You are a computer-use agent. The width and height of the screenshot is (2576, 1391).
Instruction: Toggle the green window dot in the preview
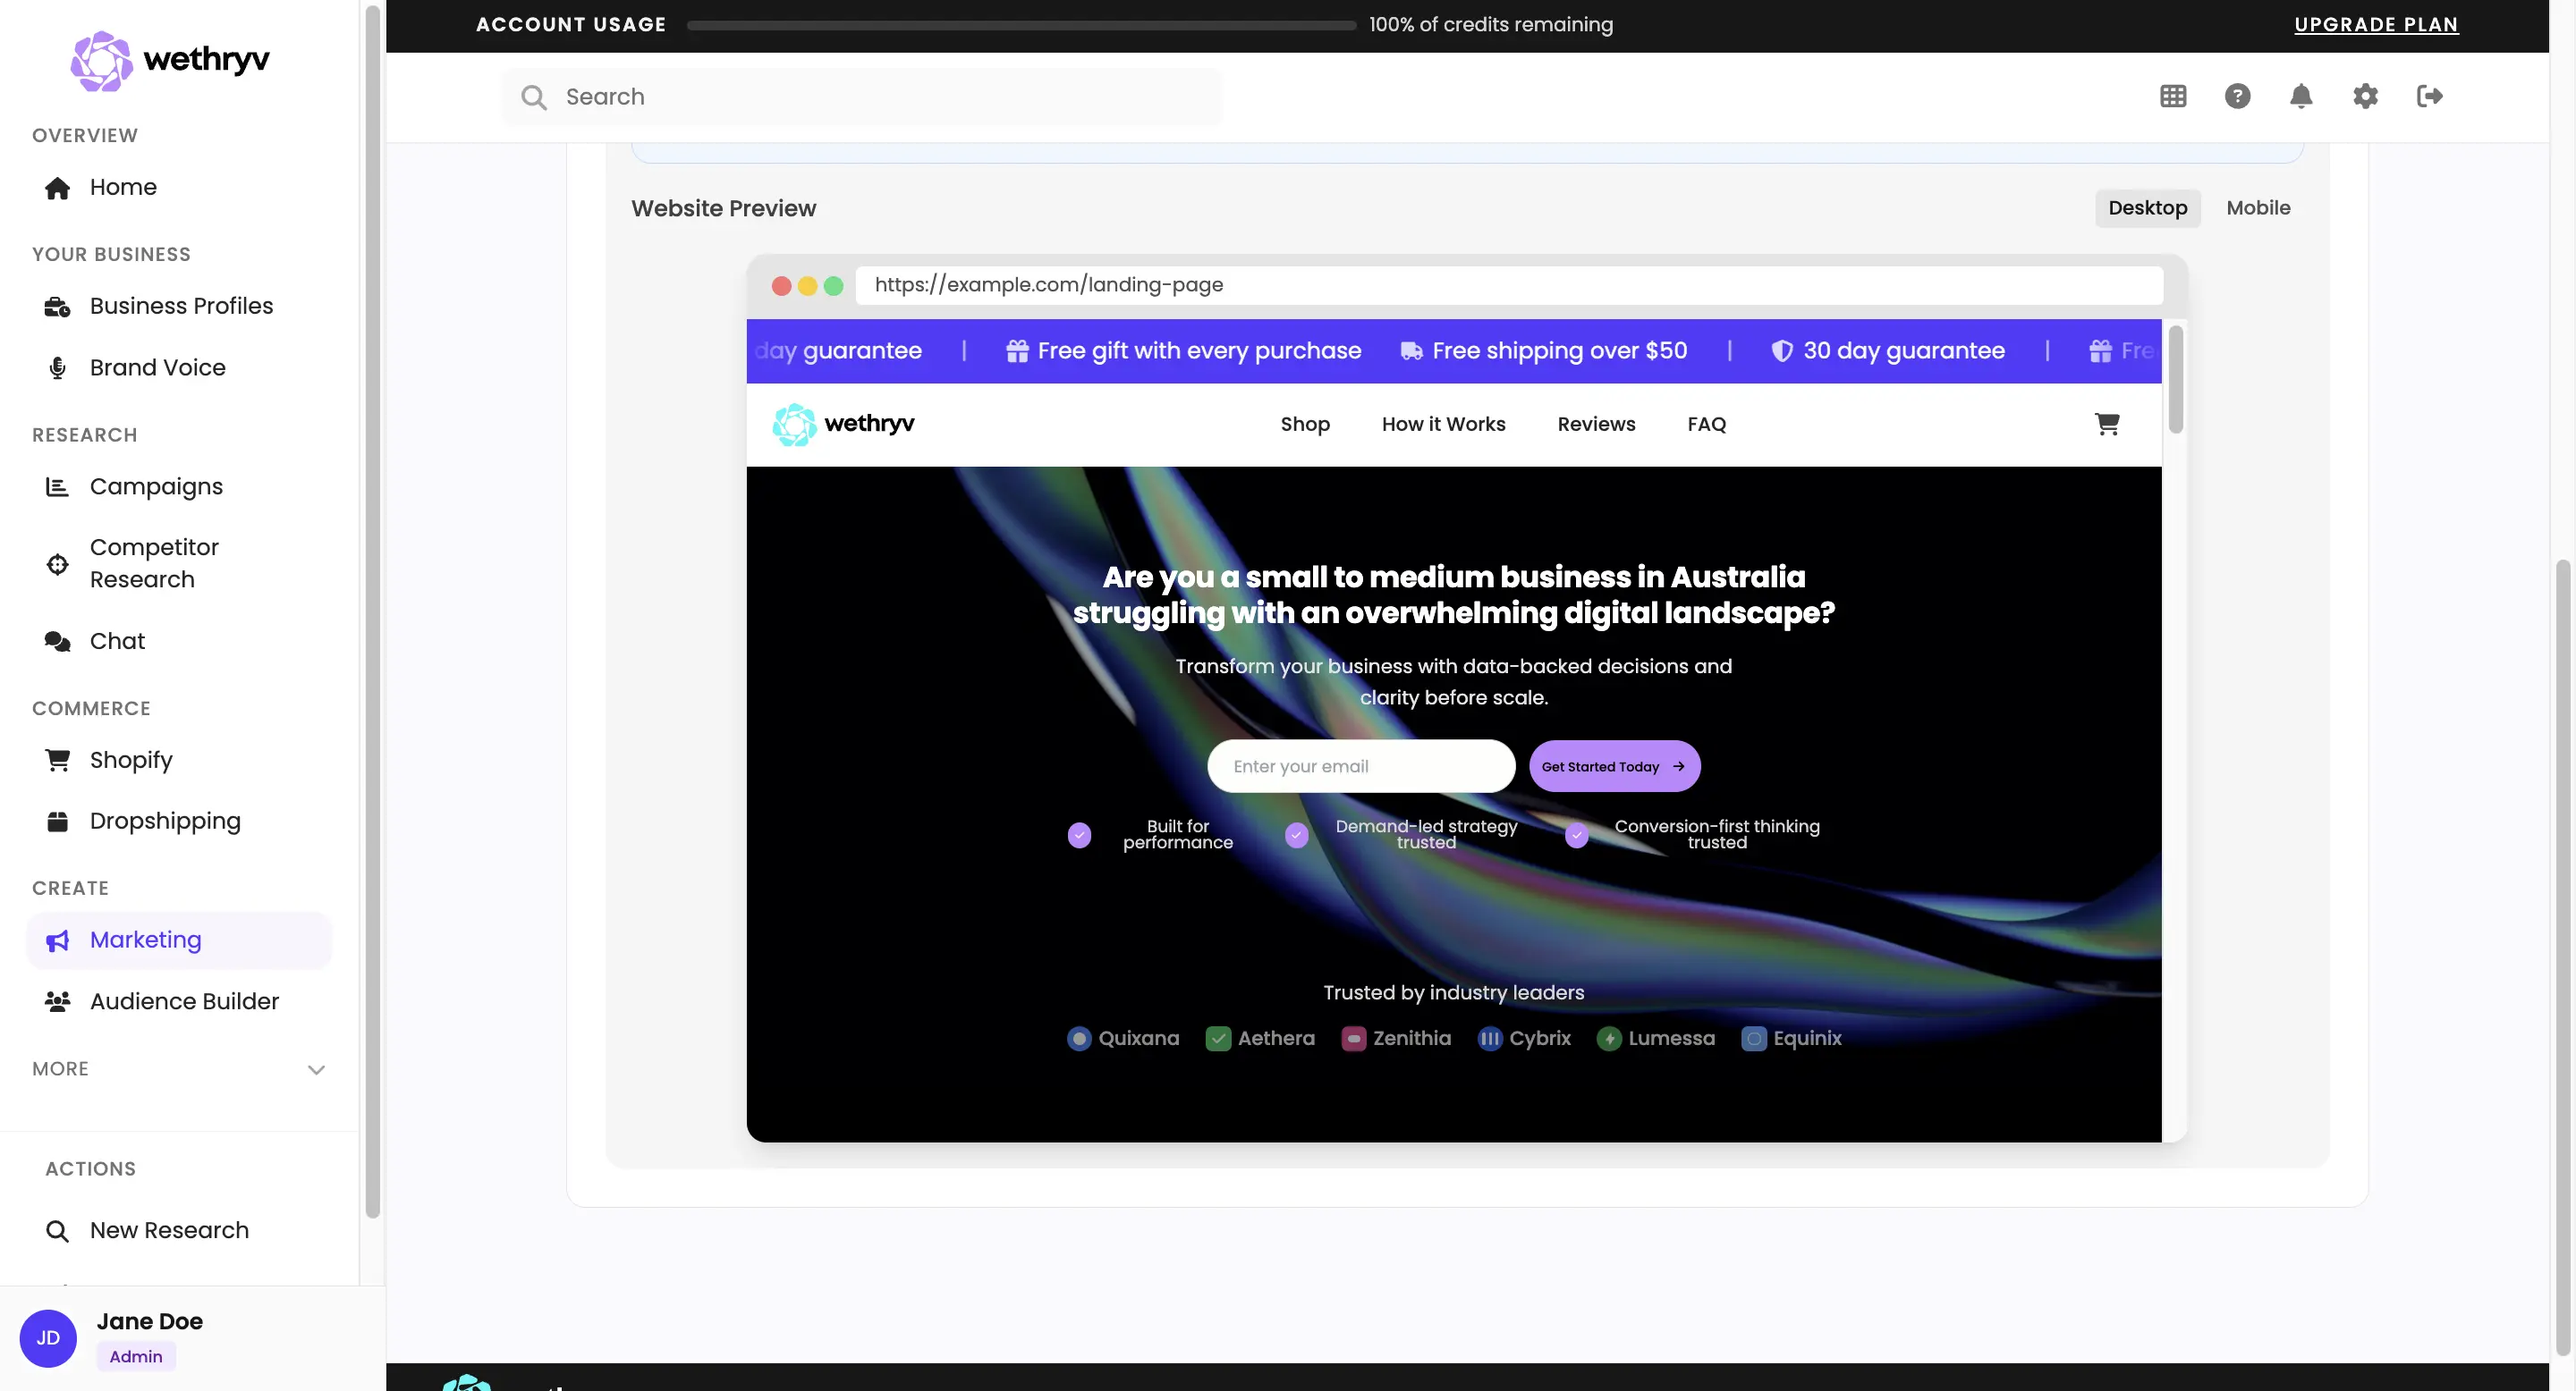pos(834,286)
